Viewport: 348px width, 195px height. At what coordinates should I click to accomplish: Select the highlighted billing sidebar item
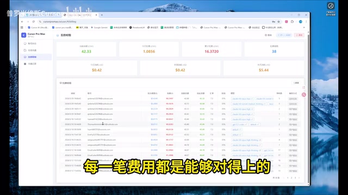coord(36,57)
